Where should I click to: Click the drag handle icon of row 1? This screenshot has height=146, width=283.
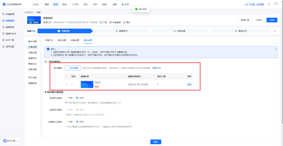[67, 84]
